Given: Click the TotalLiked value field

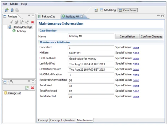Looking at the screenshot, I should (x=91, y=86).
